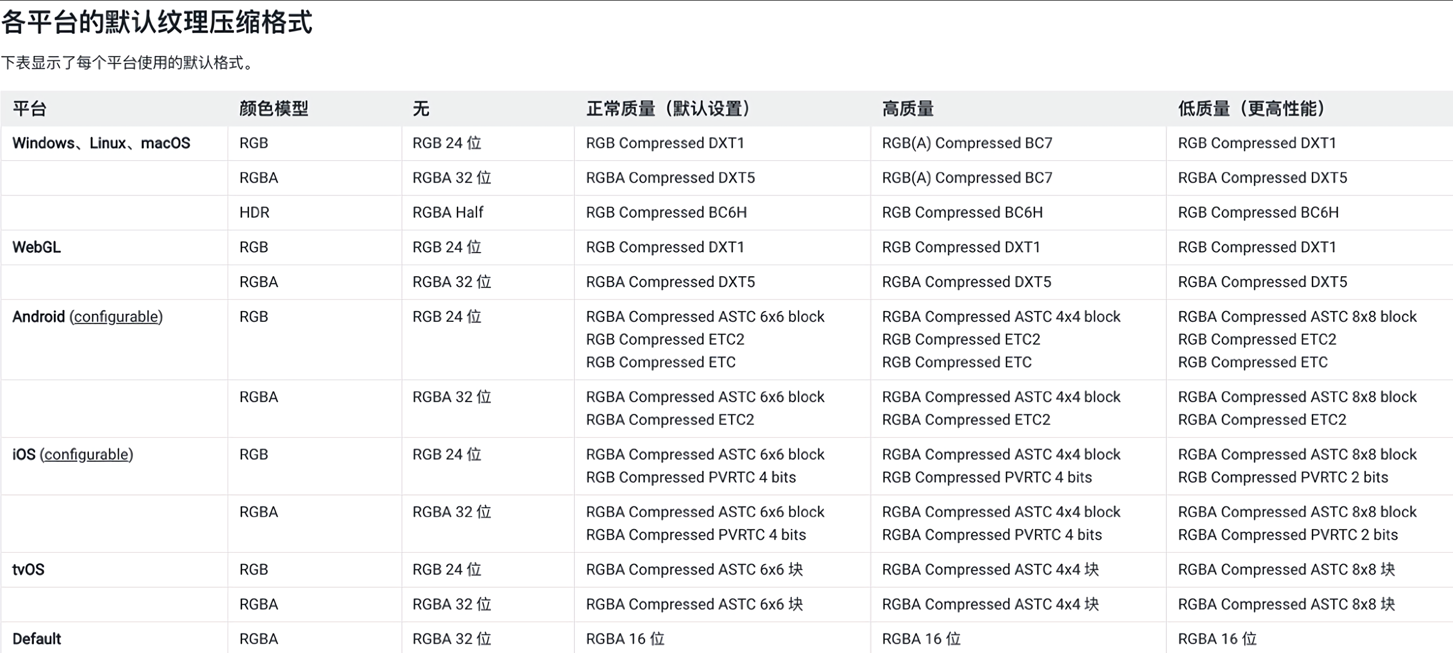Click the 平台 column header
1453x653 pixels.
click(x=29, y=108)
